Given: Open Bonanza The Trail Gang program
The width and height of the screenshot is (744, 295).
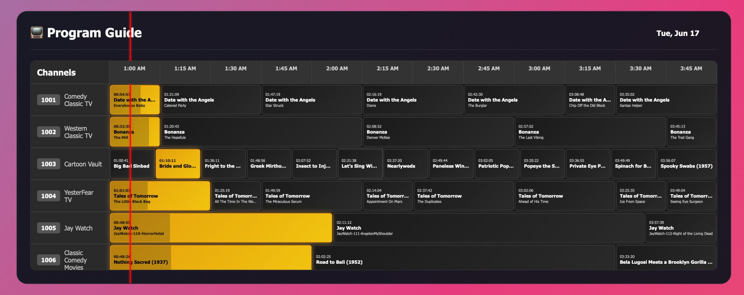Looking at the screenshot, I should click(692, 132).
